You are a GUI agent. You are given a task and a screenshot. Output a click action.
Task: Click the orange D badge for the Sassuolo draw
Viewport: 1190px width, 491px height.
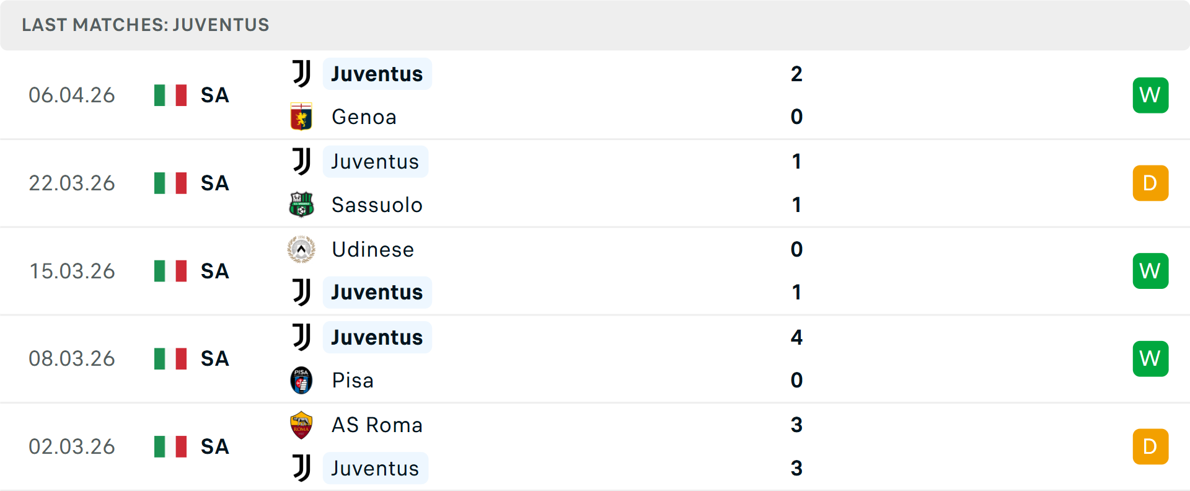1150,183
